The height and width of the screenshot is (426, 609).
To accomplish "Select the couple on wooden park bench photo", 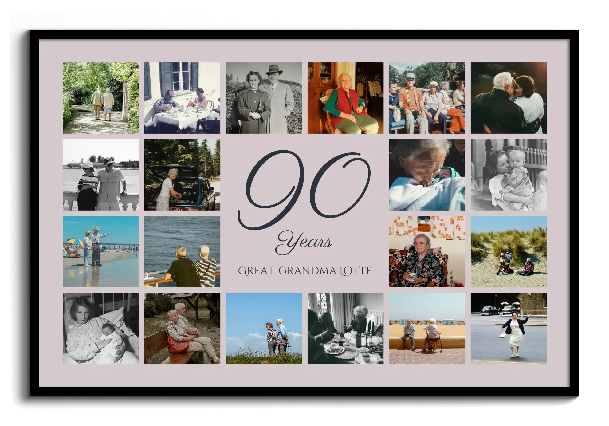I will pos(182,328).
